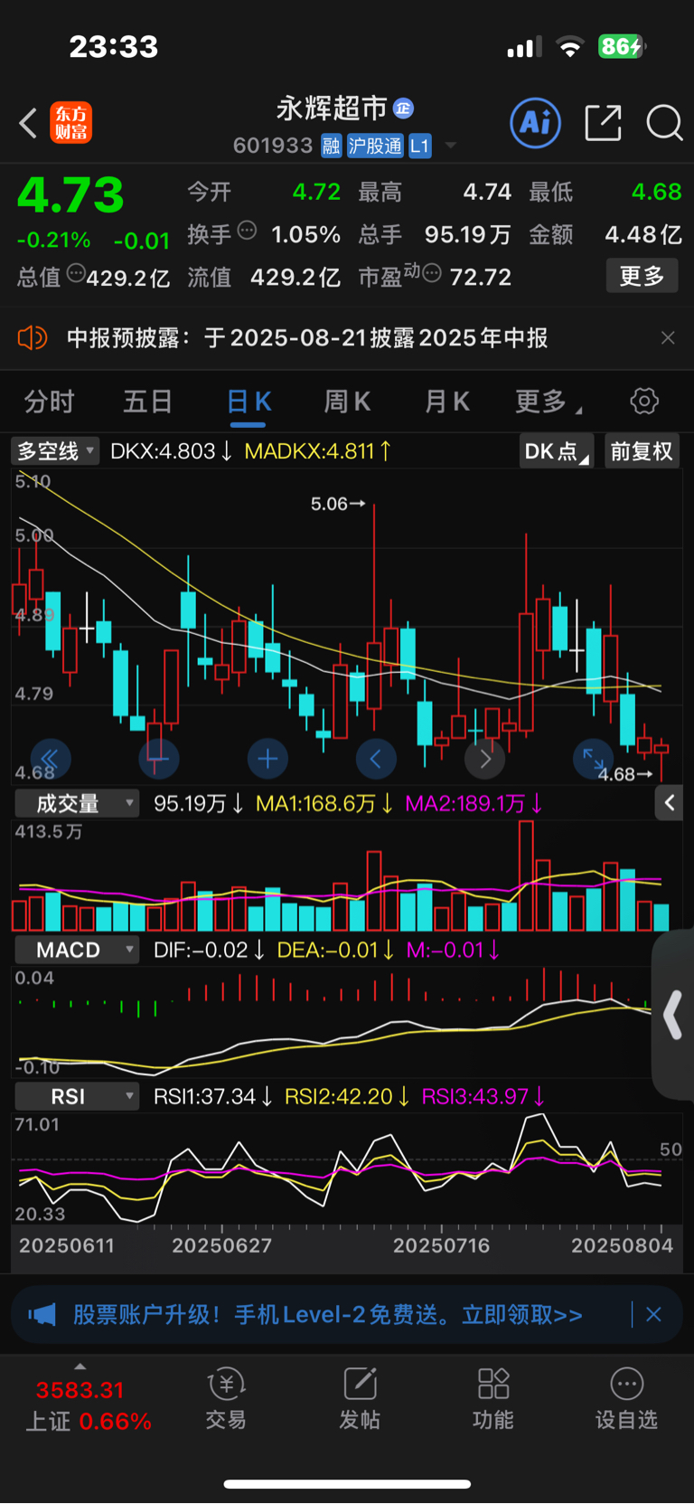Open the MACD indicator dropdown

pos(77,950)
